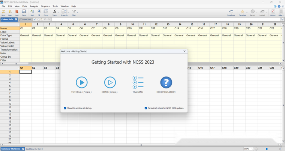Open the Help menu

73,6
